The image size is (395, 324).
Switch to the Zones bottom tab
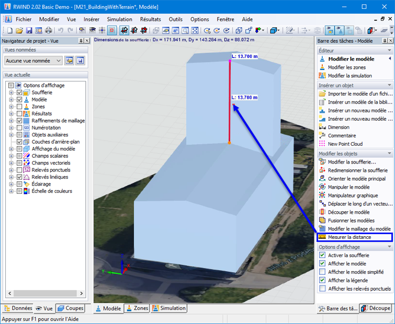point(137,308)
